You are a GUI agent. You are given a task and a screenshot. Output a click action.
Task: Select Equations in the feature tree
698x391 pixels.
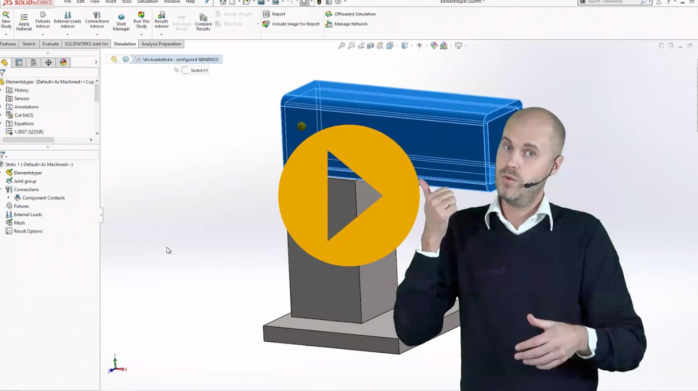[x=24, y=124]
